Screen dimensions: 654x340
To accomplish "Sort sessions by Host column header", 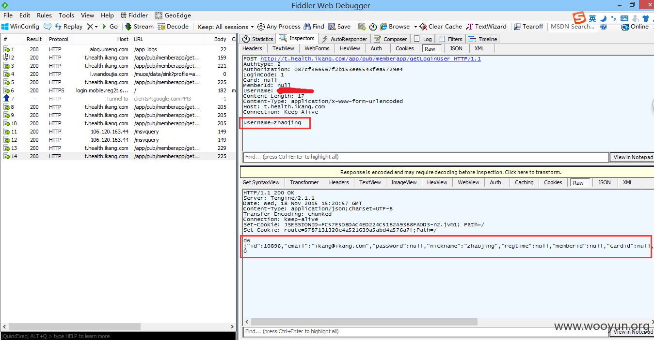I will point(102,39).
